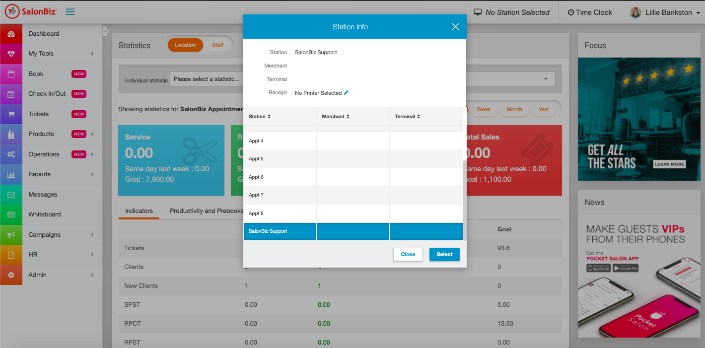Switch to the Indicators tab
Viewport: 705px width, 348px height.
click(139, 211)
